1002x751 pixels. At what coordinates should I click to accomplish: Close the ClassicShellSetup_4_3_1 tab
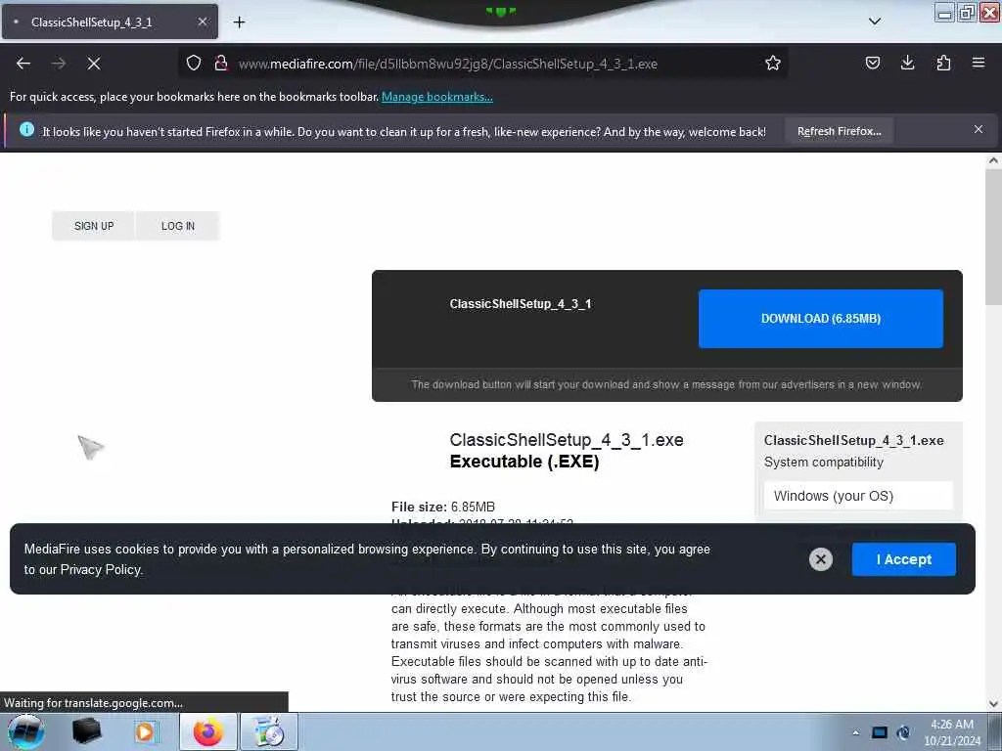click(x=203, y=22)
